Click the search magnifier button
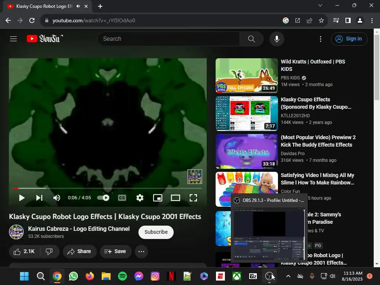 251,39
